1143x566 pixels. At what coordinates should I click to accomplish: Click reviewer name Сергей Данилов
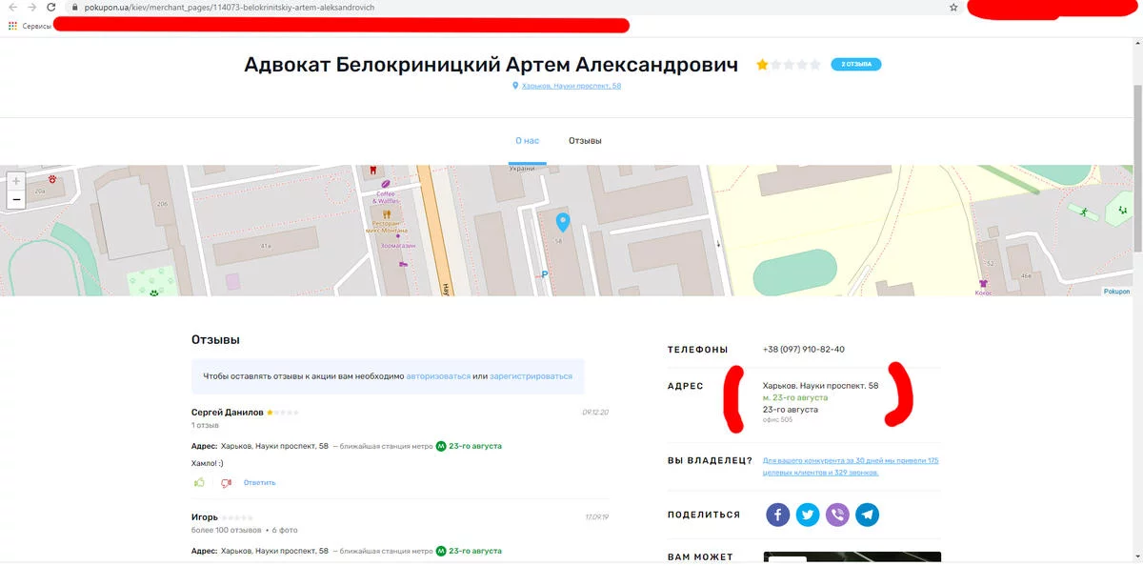coord(228,413)
